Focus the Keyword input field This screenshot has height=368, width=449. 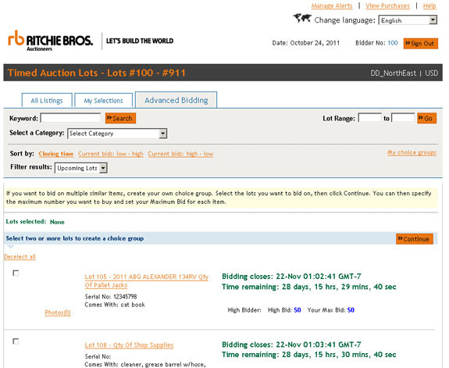[x=70, y=118]
